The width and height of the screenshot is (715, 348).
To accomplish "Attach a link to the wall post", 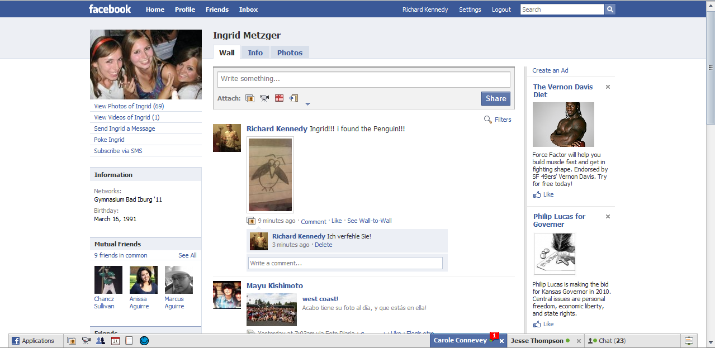I will 293,98.
